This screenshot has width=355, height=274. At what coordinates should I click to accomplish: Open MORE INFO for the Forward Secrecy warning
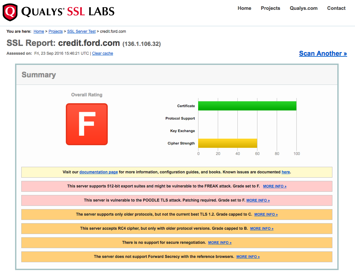[248, 257]
